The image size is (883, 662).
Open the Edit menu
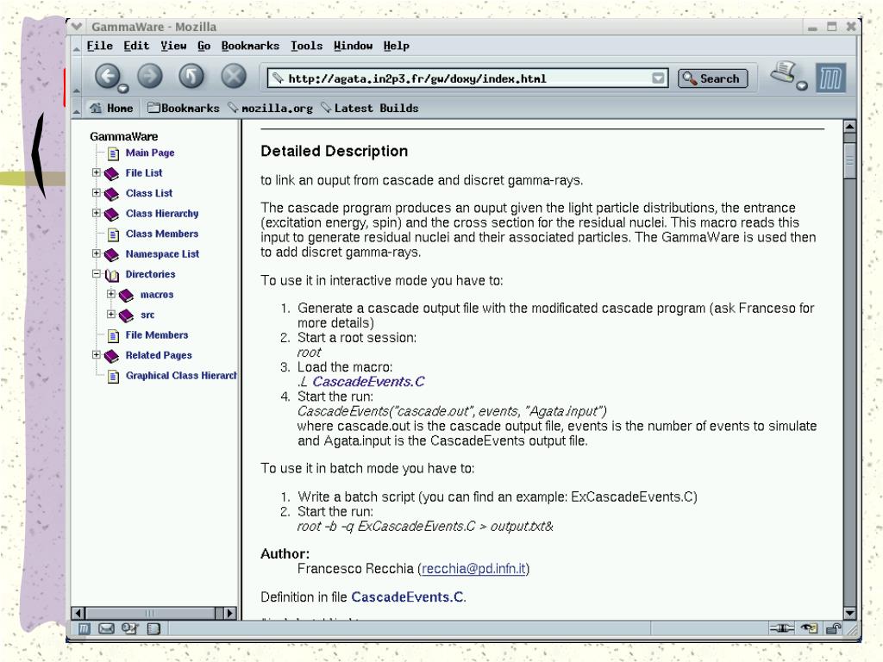(x=136, y=46)
